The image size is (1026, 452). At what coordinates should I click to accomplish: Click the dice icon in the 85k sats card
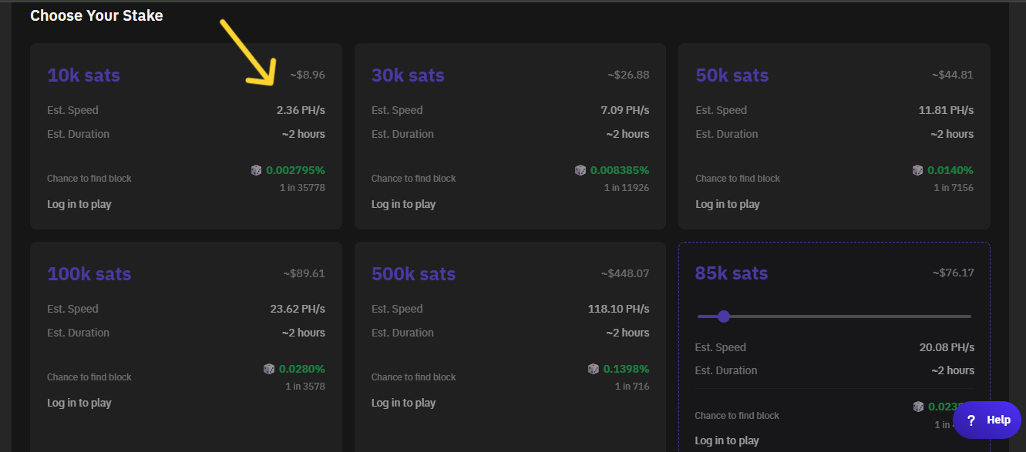click(918, 407)
